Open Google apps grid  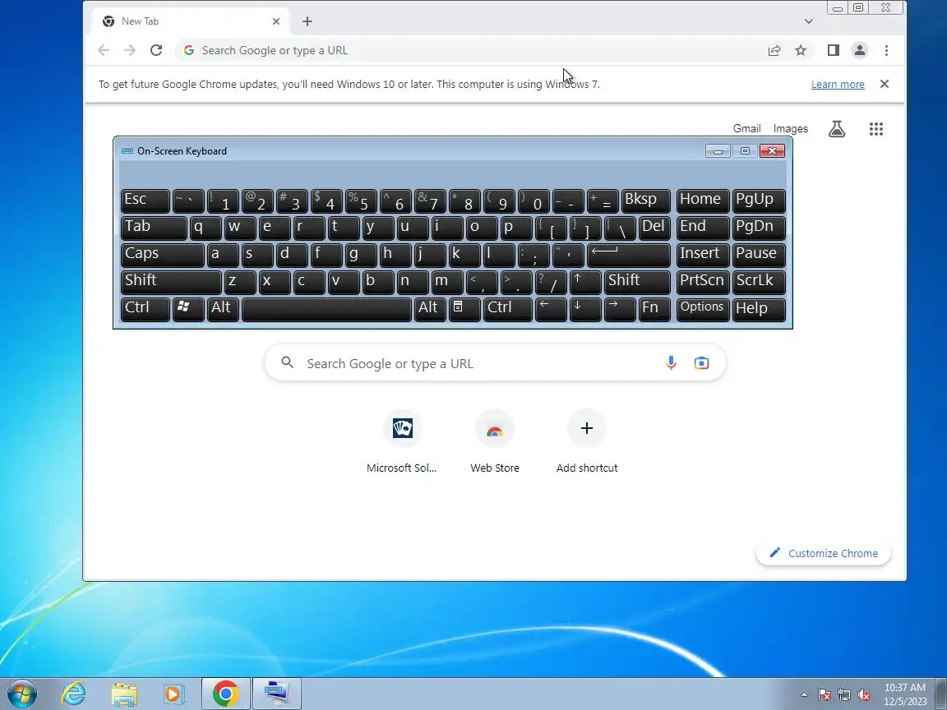pyautogui.click(x=875, y=128)
